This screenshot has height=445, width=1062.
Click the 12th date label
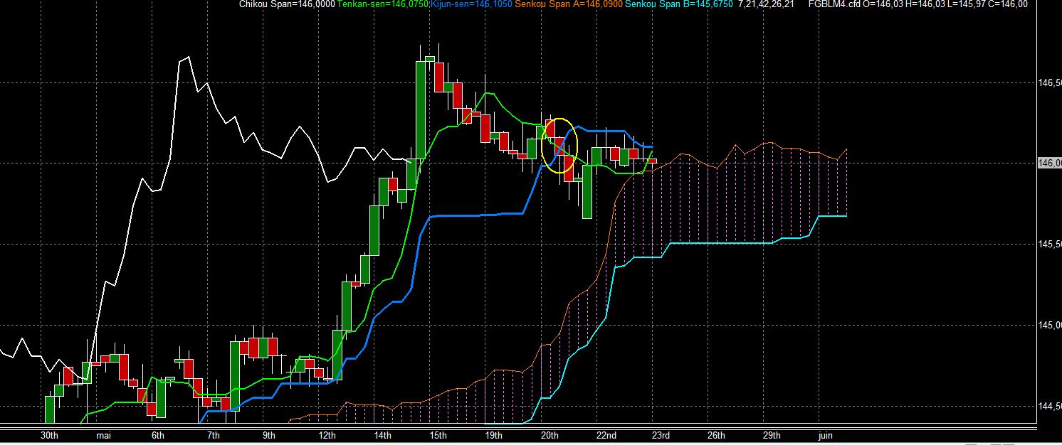[327, 435]
